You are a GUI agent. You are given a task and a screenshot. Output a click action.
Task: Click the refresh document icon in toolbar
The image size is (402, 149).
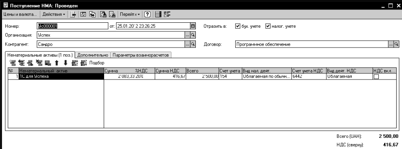[x=83, y=14]
